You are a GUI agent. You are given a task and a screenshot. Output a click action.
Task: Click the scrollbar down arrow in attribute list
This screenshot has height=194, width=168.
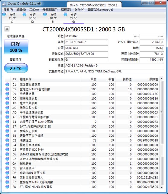coord(162,187)
